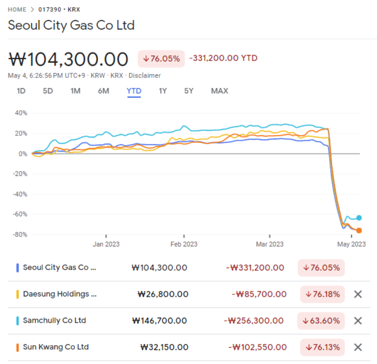Click the 76.05% down badge near price
This screenshot has width=377, height=364.
coord(161,59)
